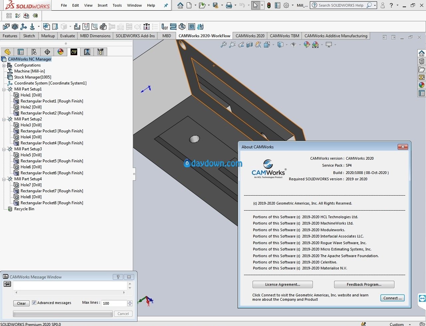Open the Search SOLIDWORKS Help dropdown arrow
The height and width of the screenshot is (326, 426).
(375, 5)
